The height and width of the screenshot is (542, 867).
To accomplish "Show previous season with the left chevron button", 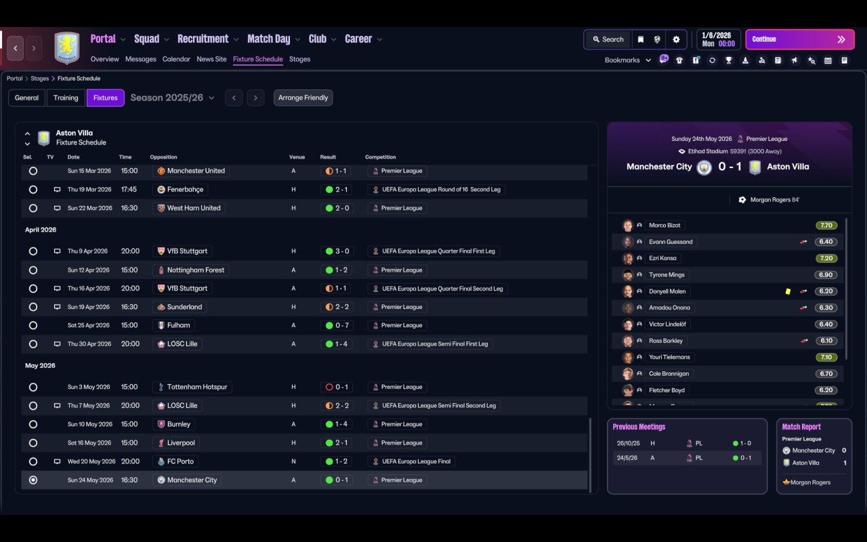I will point(234,98).
